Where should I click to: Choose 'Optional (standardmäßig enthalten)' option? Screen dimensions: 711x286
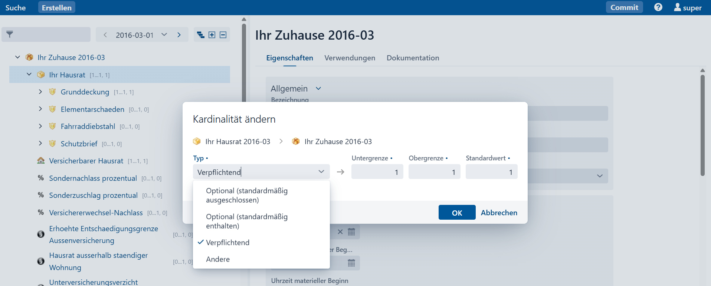click(247, 221)
